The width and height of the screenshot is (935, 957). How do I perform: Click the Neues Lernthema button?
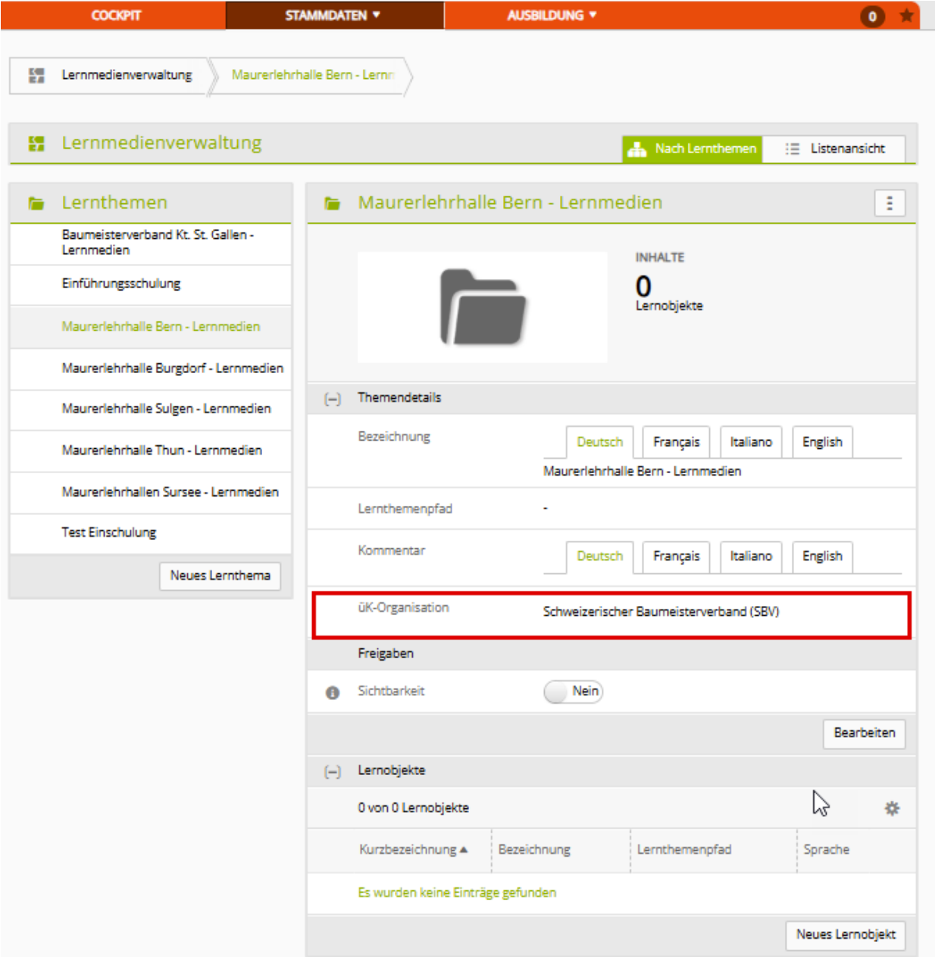(220, 576)
